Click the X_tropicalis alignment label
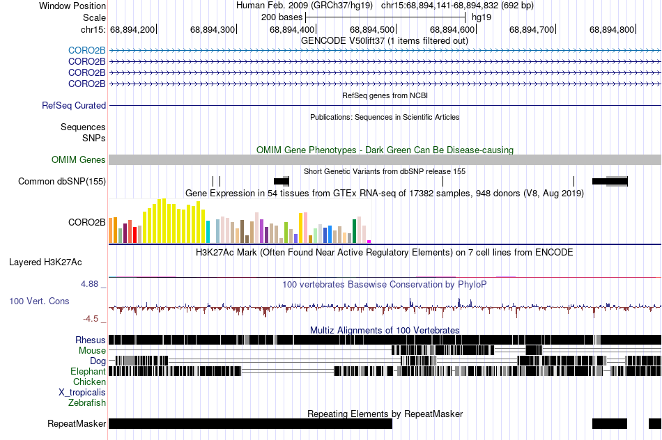The width and height of the screenshot is (662, 440). [82, 393]
